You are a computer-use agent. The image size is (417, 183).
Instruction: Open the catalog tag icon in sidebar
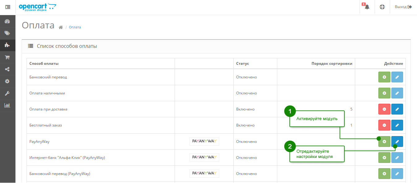point(7,33)
